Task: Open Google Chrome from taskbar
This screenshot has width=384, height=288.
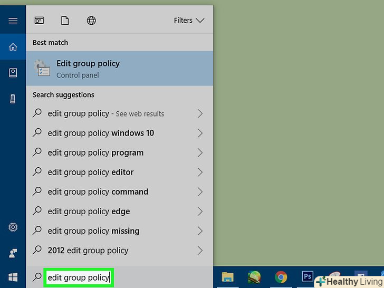Action: (281, 277)
